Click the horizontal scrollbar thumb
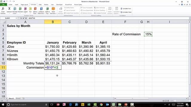Screen dimensions: 191x107 [x=132, y=98]
